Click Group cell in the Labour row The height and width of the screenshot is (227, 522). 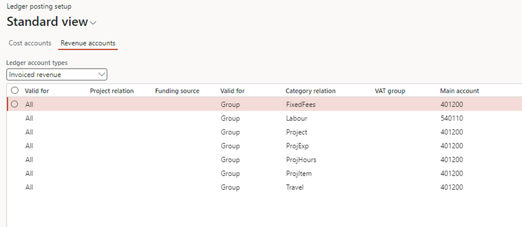pyautogui.click(x=230, y=118)
